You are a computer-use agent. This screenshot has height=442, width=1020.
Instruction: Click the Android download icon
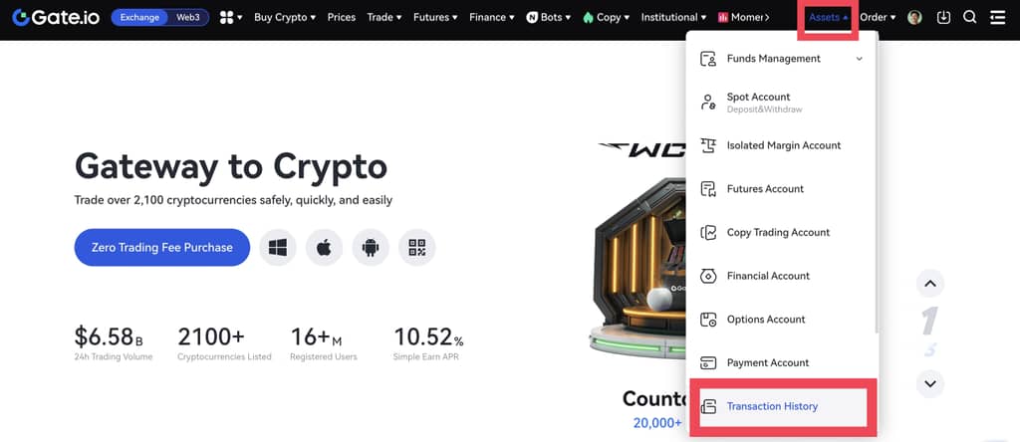[x=371, y=247]
